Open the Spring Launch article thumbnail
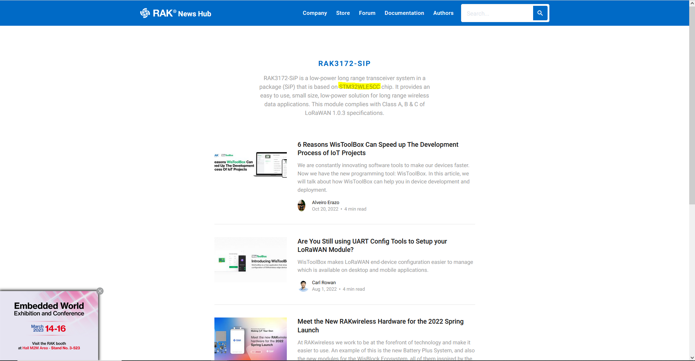This screenshot has width=695, height=361. click(x=250, y=339)
